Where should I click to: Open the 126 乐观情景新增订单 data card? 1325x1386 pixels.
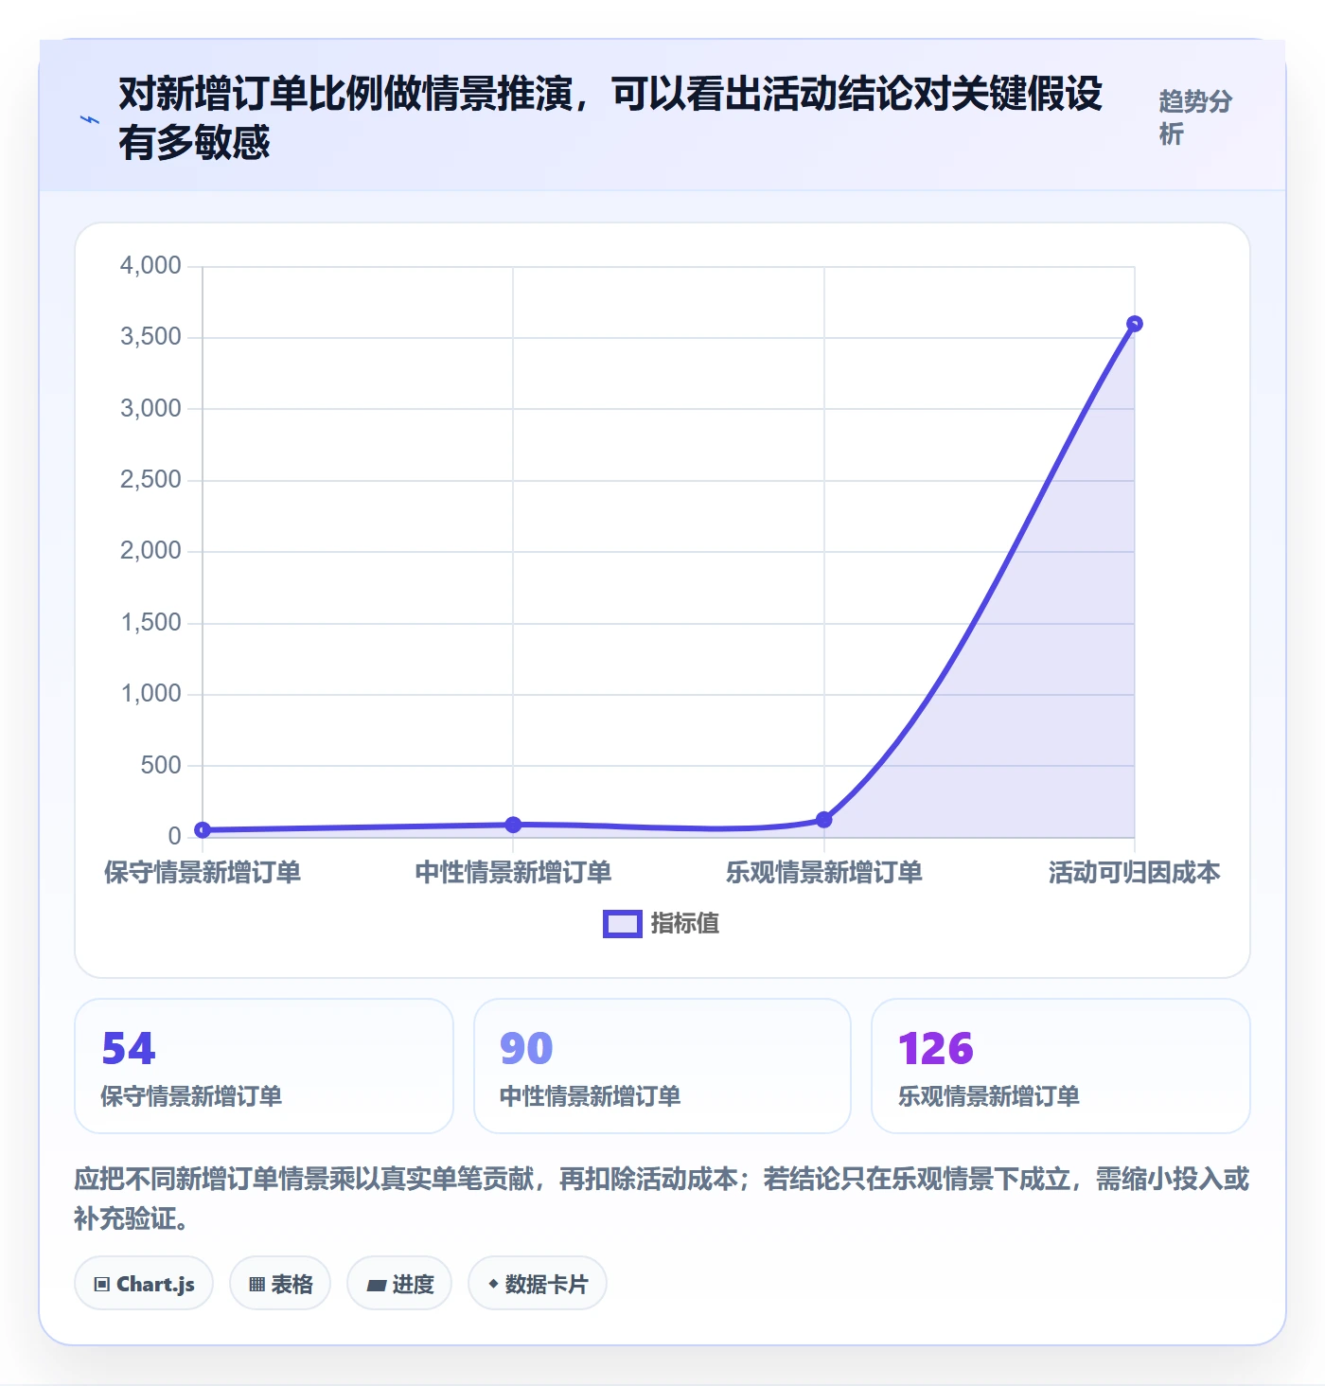pos(1061,1066)
